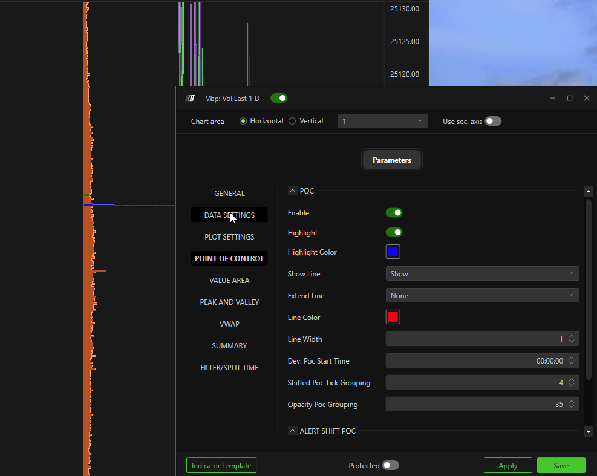Click the 25130.00 price axis label
The height and width of the screenshot is (476, 597).
pos(404,8)
